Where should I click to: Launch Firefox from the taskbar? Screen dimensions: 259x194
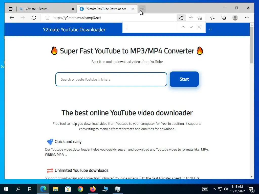[93, 189]
